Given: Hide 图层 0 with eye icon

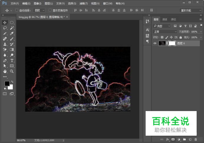Looking at the screenshot, I should pos(155,43).
